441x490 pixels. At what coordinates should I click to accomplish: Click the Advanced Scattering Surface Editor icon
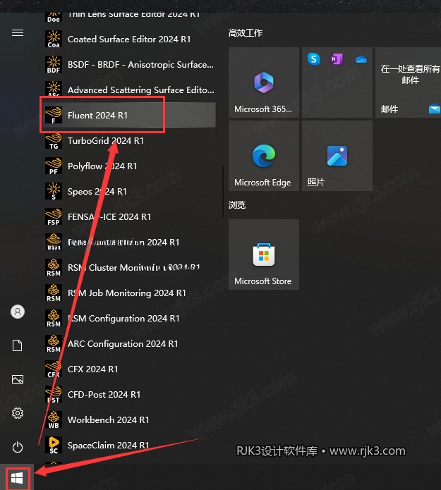pyautogui.click(x=54, y=89)
